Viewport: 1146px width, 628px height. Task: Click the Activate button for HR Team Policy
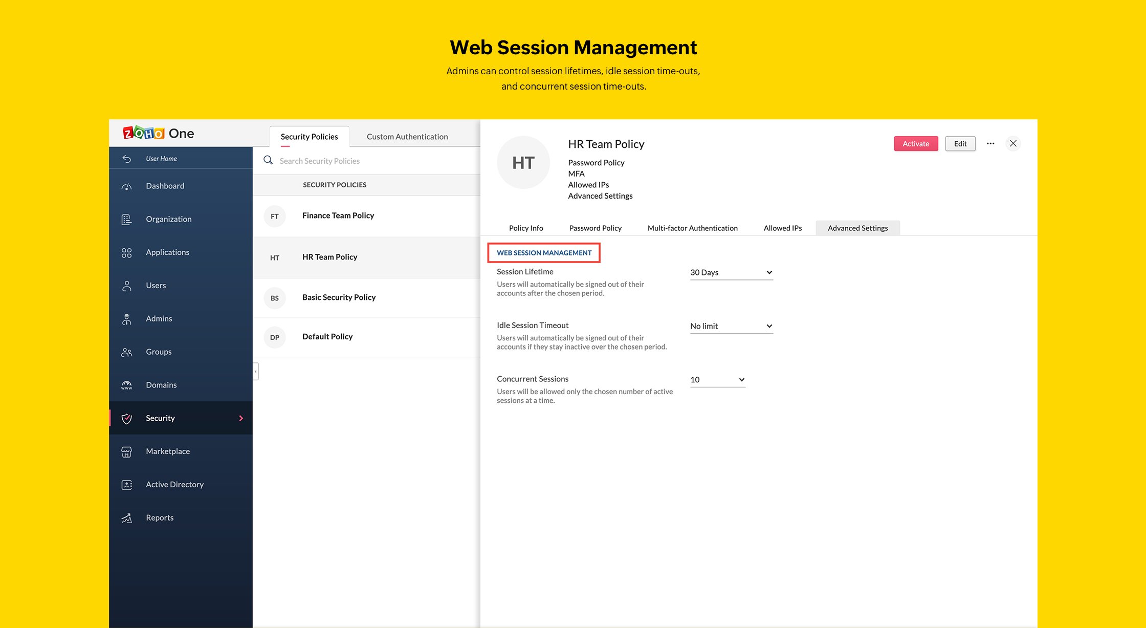click(916, 142)
